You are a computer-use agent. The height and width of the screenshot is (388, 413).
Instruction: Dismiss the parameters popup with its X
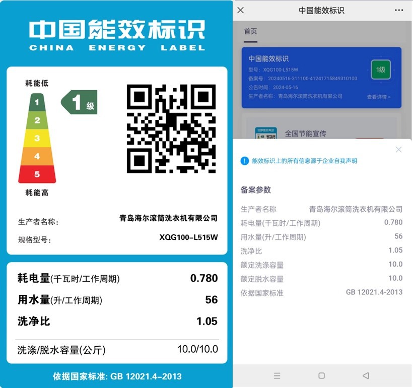(398, 149)
